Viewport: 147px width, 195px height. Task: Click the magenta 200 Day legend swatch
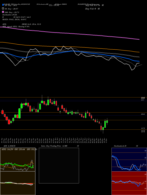point(3,12)
